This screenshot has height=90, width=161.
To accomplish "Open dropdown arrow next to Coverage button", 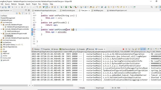I will tap(73, 7).
